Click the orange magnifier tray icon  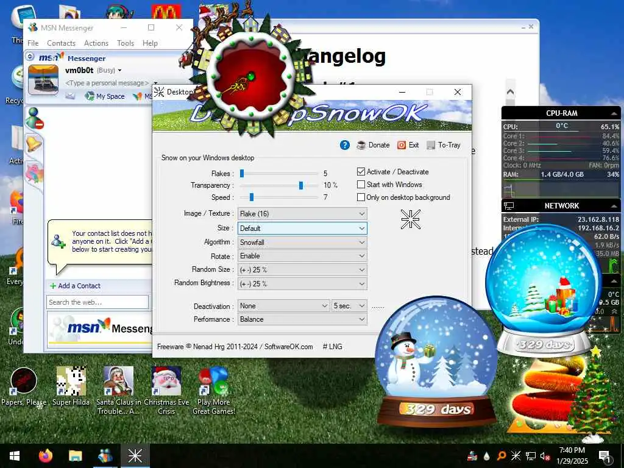pyautogui.click(x=502, y=456)
